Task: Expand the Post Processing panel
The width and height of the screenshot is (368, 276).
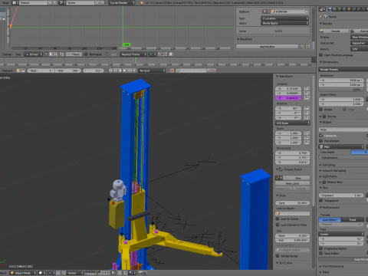Action: tap(320, 266)
